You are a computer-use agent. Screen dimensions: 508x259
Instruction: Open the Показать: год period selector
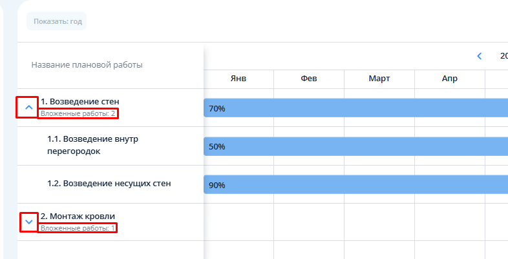tap(56, 21)
